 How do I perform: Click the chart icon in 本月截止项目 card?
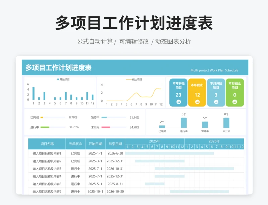[235, 102]
